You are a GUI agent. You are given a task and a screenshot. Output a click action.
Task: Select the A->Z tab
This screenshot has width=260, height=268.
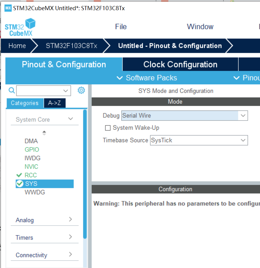click(55, 103)
